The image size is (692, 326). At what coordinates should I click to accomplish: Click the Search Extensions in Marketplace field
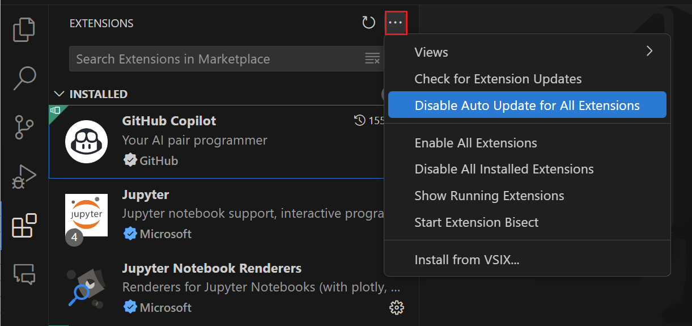215,59
